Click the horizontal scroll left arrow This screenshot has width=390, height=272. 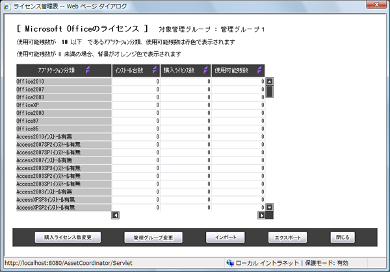pyautogui.click(x=116, y=215)
